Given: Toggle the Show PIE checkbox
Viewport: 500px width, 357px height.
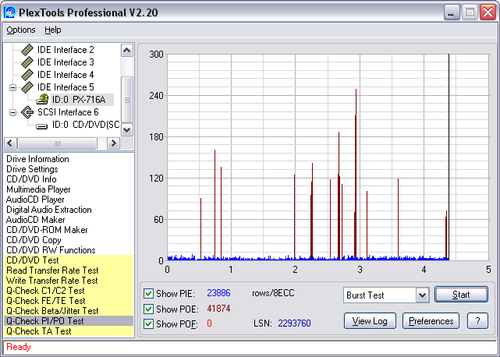Looking at the screenshot, I should coord(148,293).
